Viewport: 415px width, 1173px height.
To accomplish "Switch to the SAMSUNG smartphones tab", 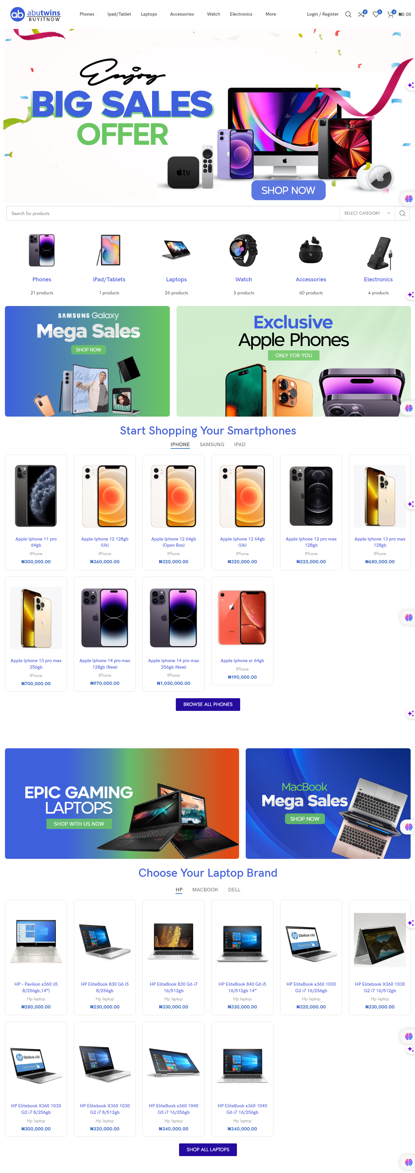I will pyautogui.click(x=212, y=445).
